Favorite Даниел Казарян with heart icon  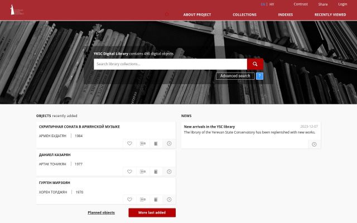click(x=129, y=172)
